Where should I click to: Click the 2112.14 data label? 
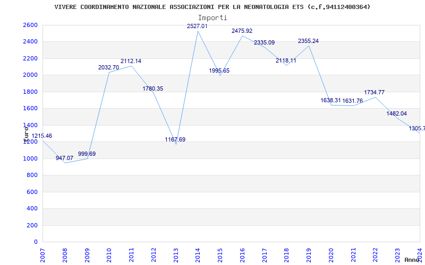(131, 61)
